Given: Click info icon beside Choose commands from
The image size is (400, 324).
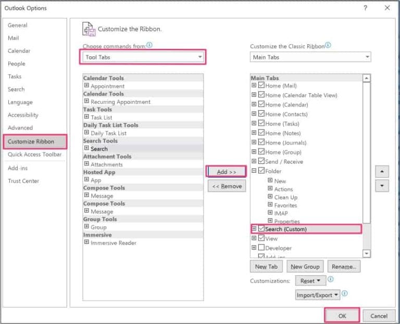Looking at the screenshot, I should tap(149, 45).
